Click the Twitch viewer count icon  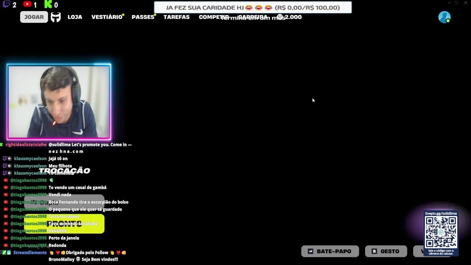pos(6,4)
